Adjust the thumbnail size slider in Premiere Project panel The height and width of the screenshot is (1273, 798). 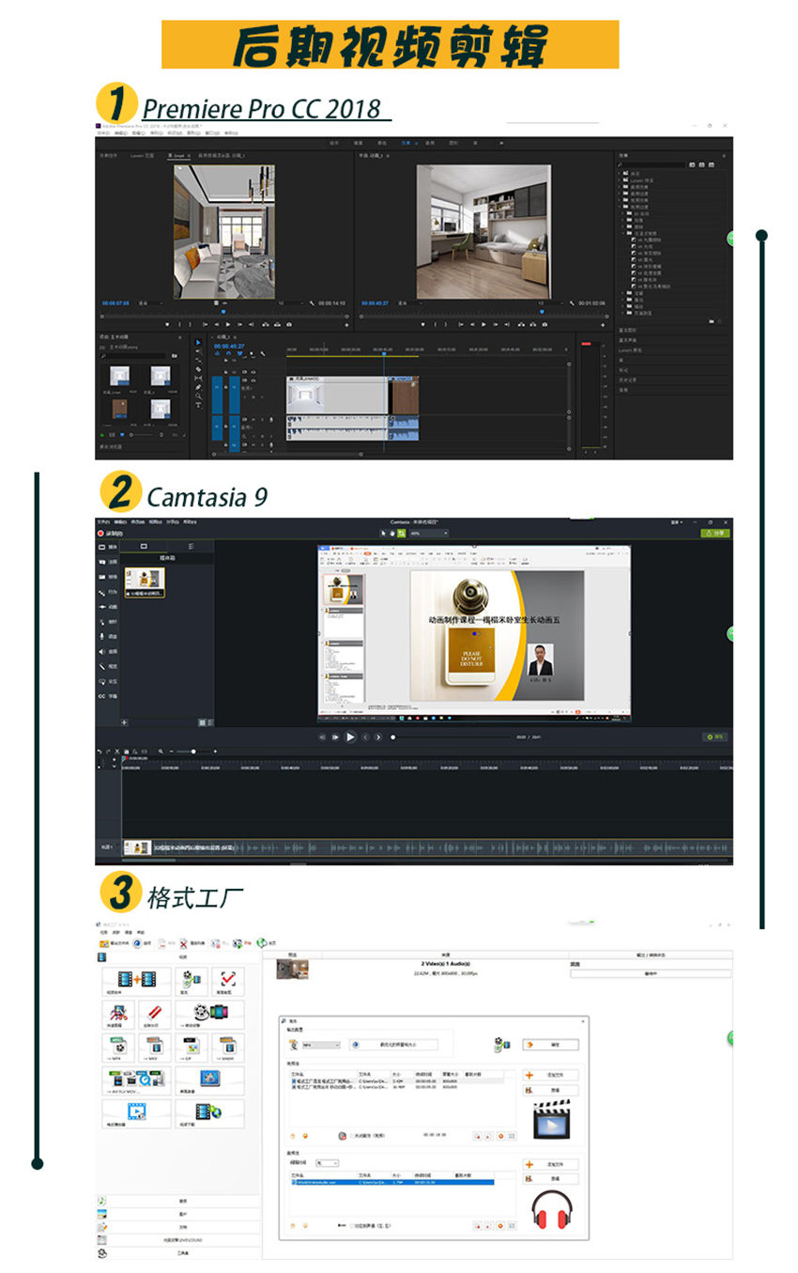click(x=141, y=435)
